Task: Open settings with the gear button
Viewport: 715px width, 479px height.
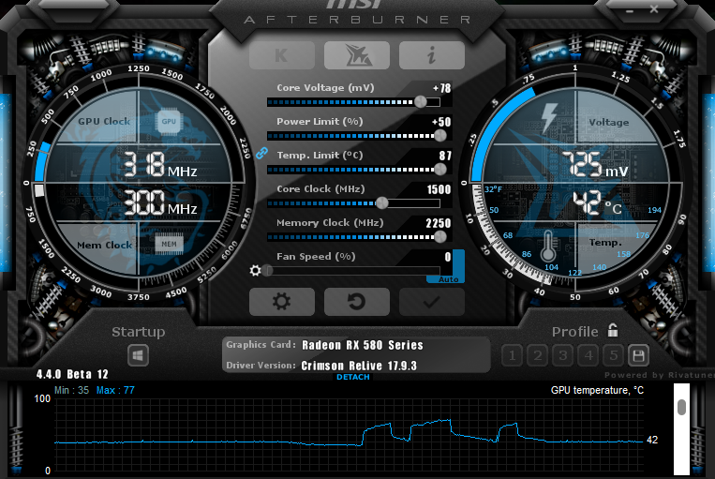Action: tap(282, 302)
